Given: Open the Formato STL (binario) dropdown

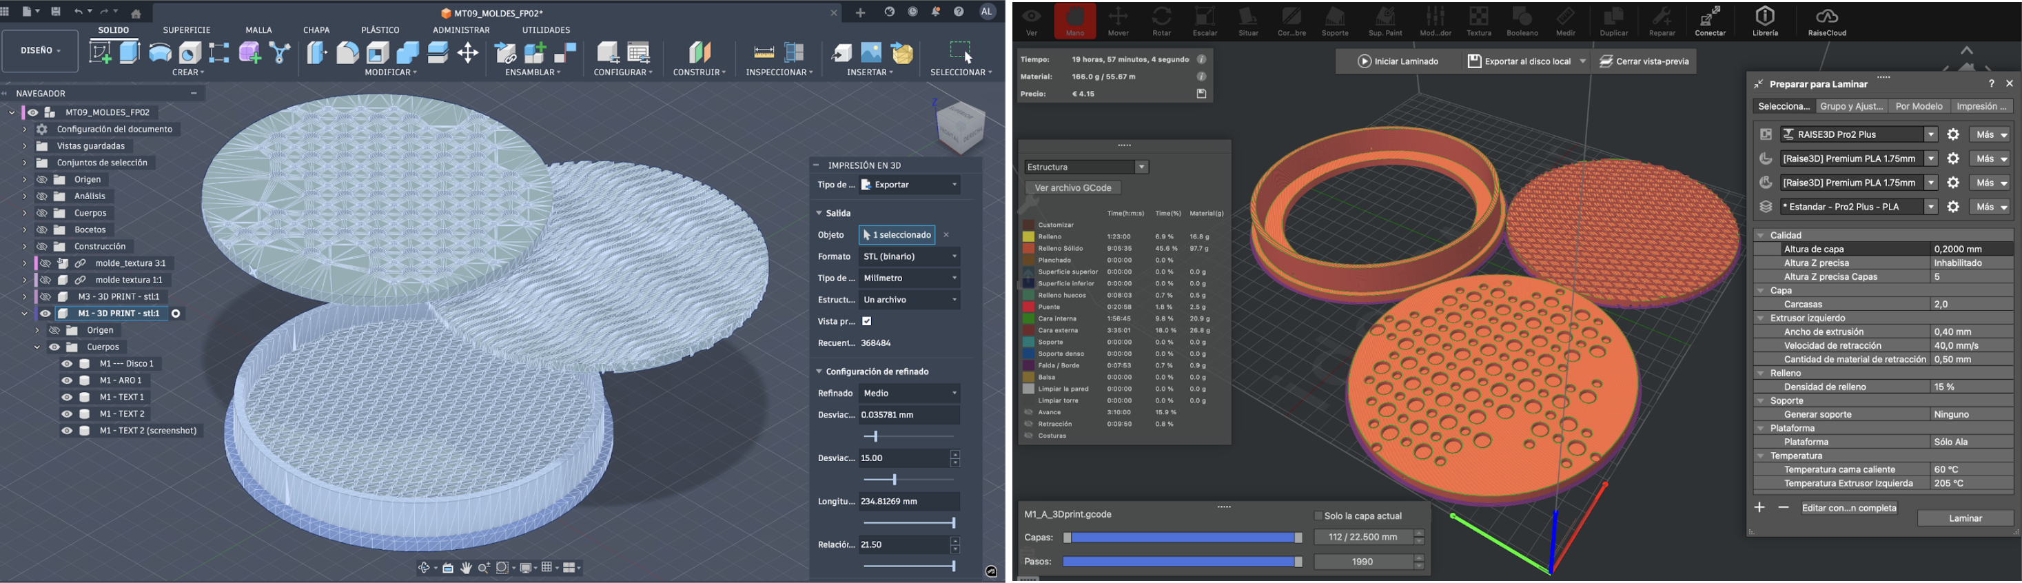Looking at the screenshot, I should coord(910,256).
